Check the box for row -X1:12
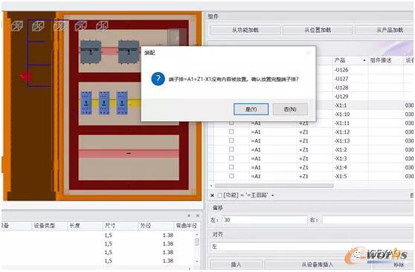 pos(231,132)
